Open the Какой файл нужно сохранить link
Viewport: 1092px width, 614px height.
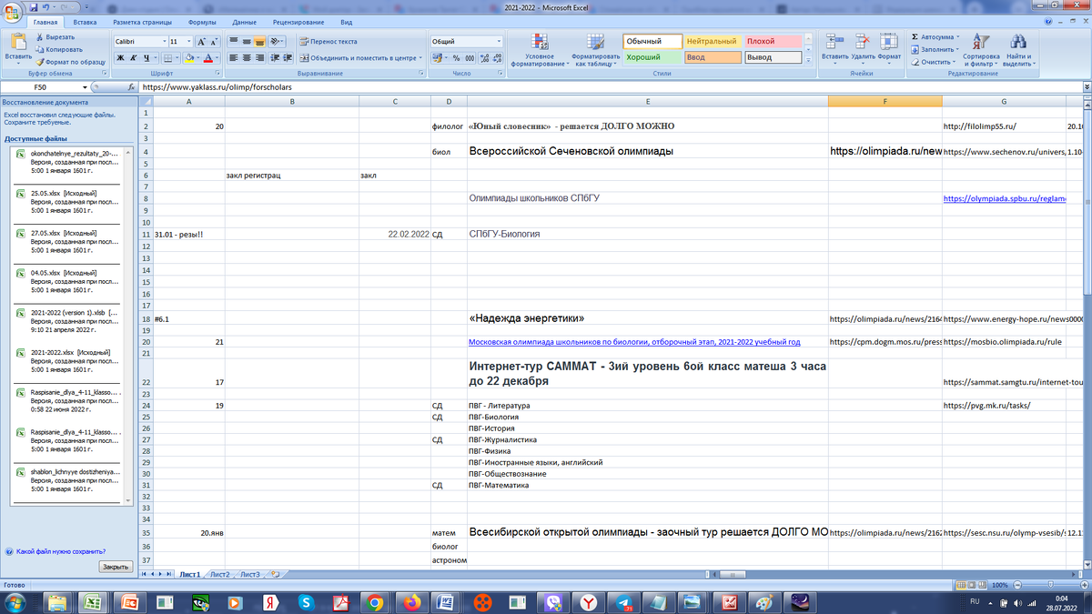(60, 551)
